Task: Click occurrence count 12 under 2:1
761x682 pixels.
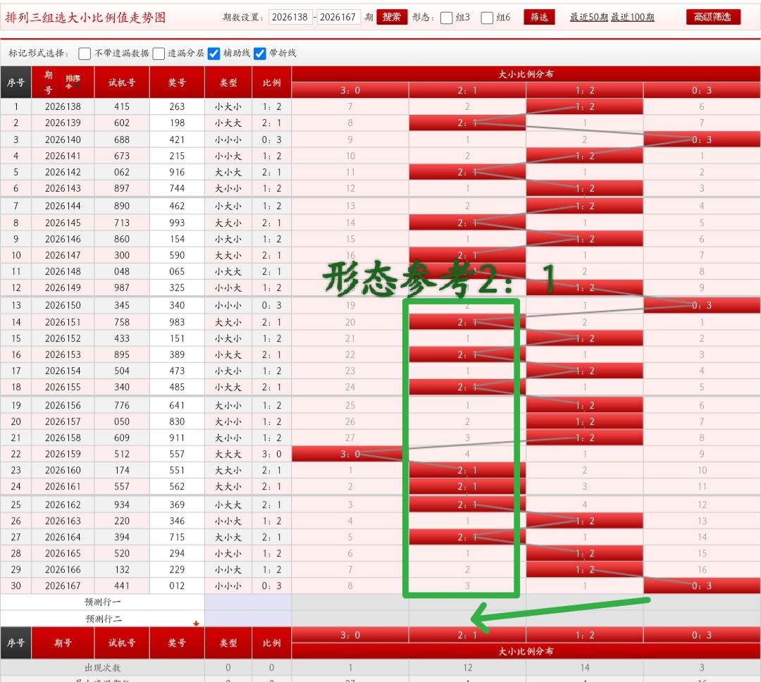Action: coord(467,668)
